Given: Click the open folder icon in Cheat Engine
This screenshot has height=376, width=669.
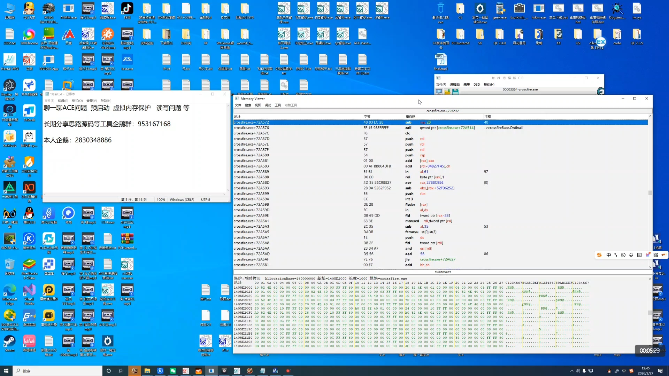Looking at the screenshot, I should coord(447,92).
